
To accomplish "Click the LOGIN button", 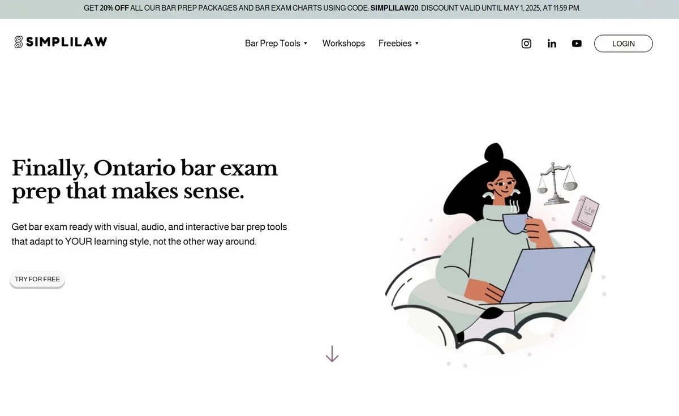I will coord(623,44).
